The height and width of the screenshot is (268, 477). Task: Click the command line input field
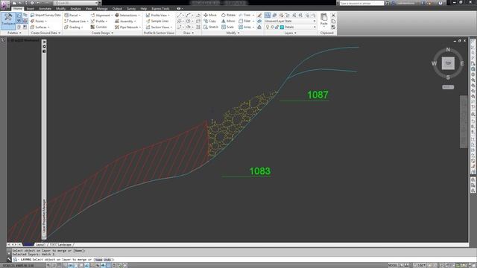(240, 260)
